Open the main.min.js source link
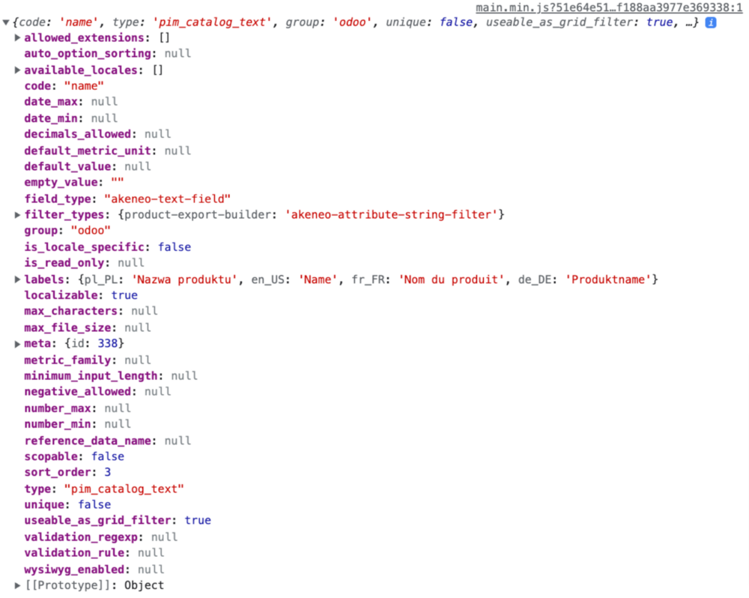749x598 pixels. (x=609, y=7)
